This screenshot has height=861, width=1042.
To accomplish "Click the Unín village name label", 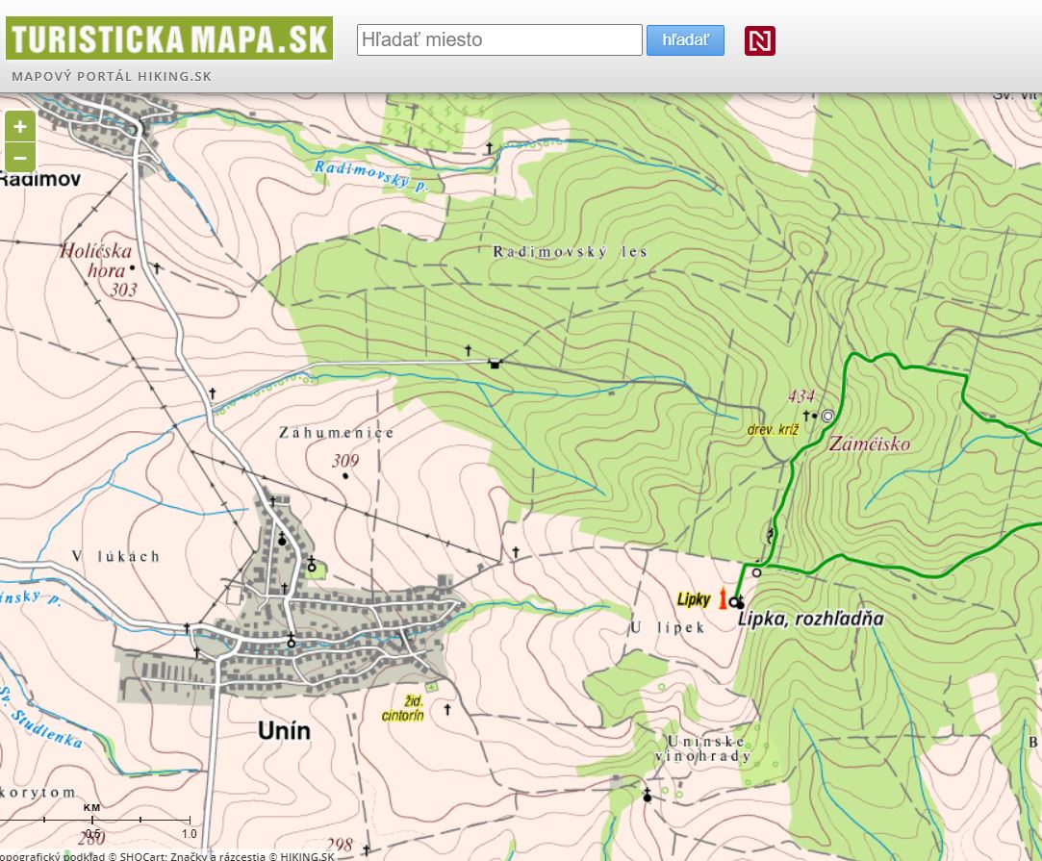I will 284,731.
